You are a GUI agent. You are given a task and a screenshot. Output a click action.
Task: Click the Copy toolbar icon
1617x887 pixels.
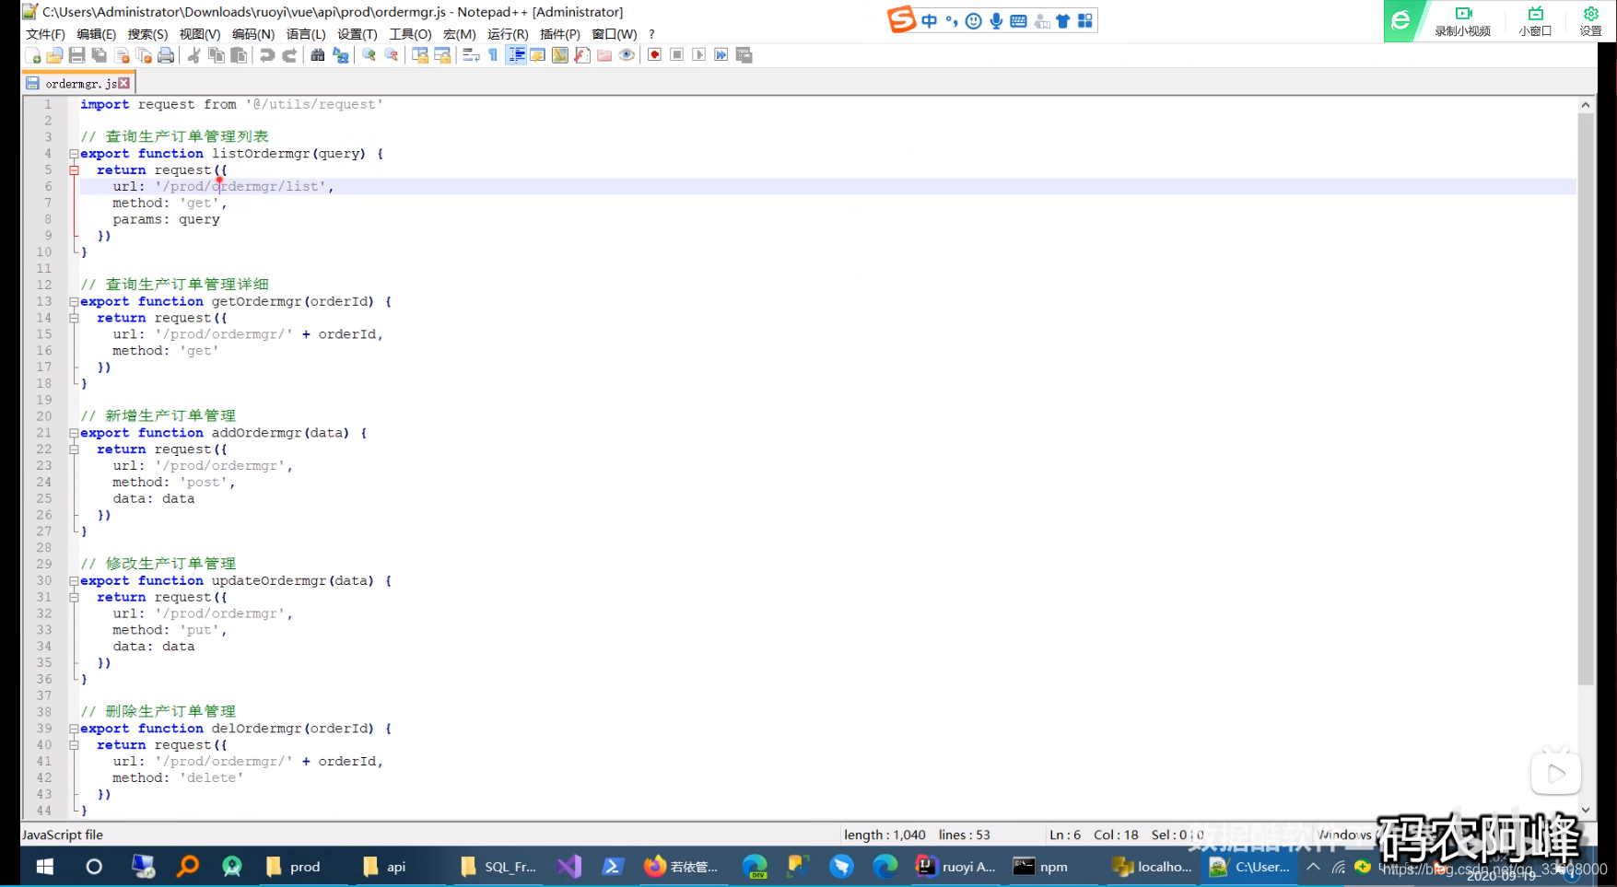[217, 55]
